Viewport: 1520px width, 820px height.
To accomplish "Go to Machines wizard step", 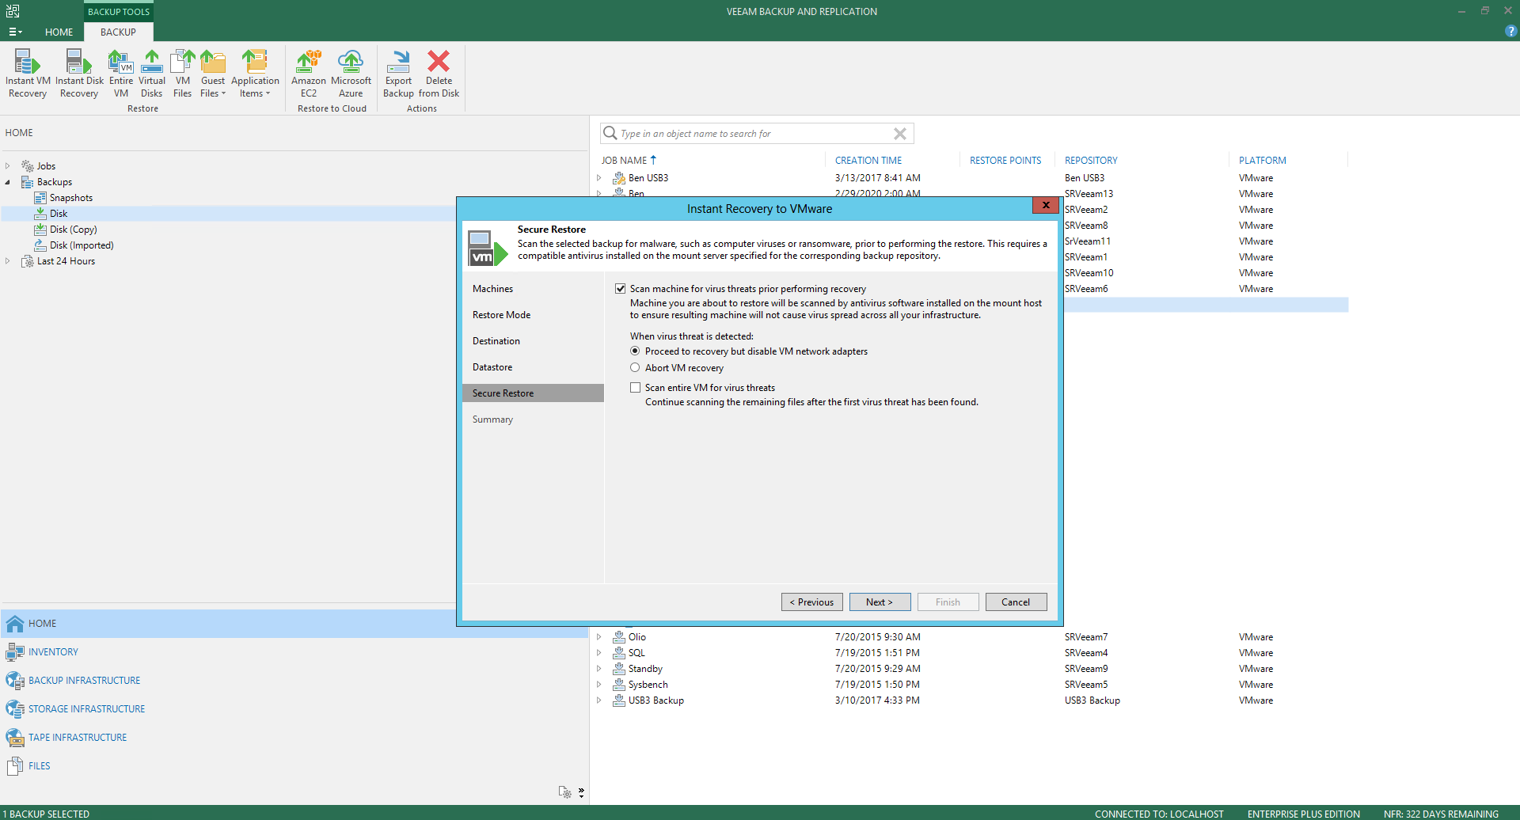I will (x=492, y=289).
